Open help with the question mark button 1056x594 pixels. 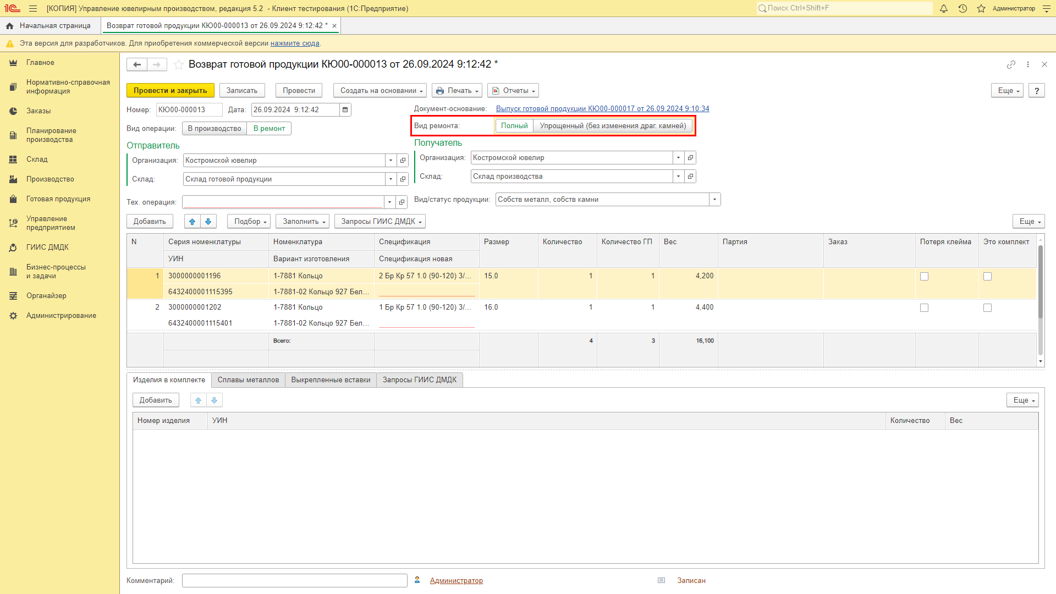coord(1036,91)
